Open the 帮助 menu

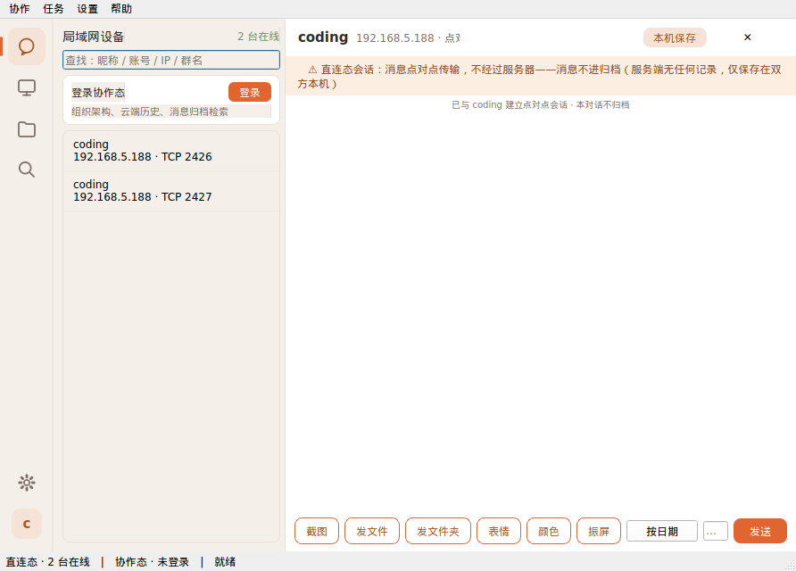[x=121, y=9]
